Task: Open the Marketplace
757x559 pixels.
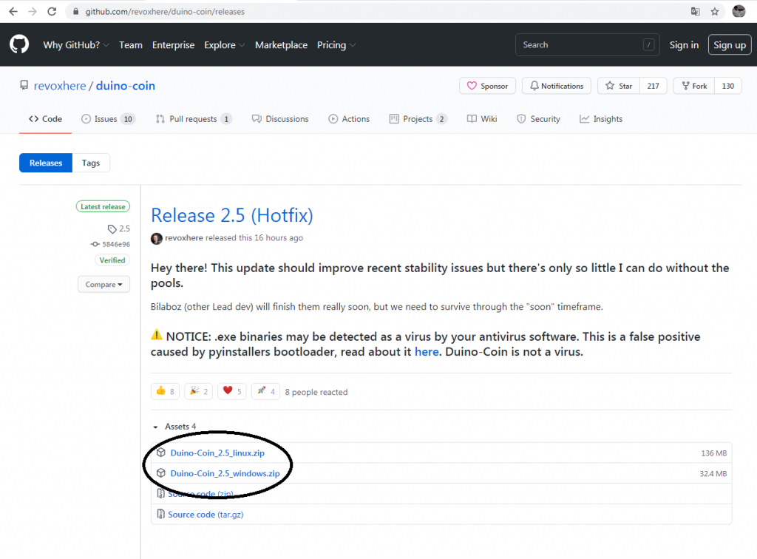Action: click(x=282, y=45)
